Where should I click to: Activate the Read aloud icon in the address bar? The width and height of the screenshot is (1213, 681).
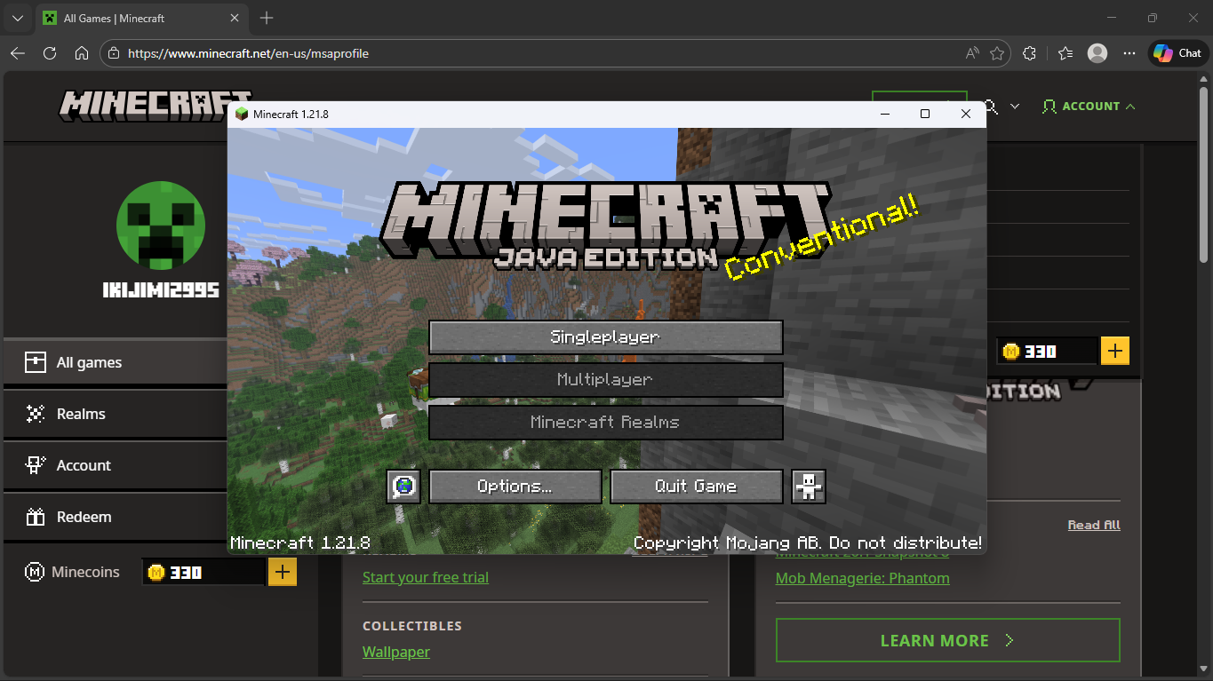pos(972,53)
